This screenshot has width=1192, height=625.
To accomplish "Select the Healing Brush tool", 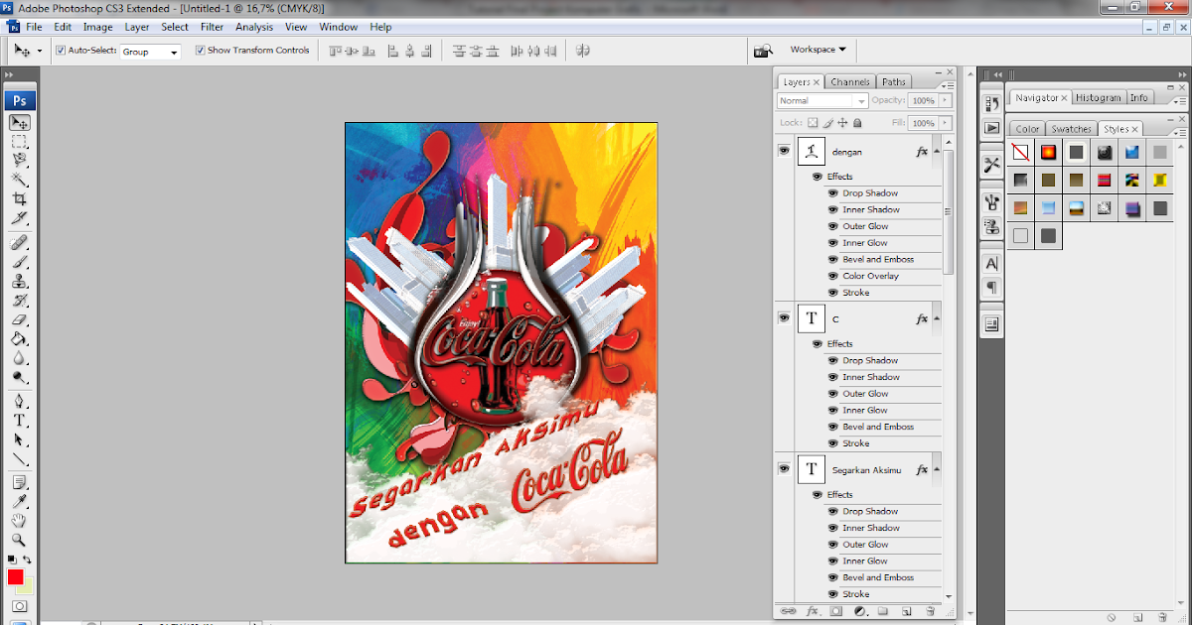I will click(x=20, y=243).
